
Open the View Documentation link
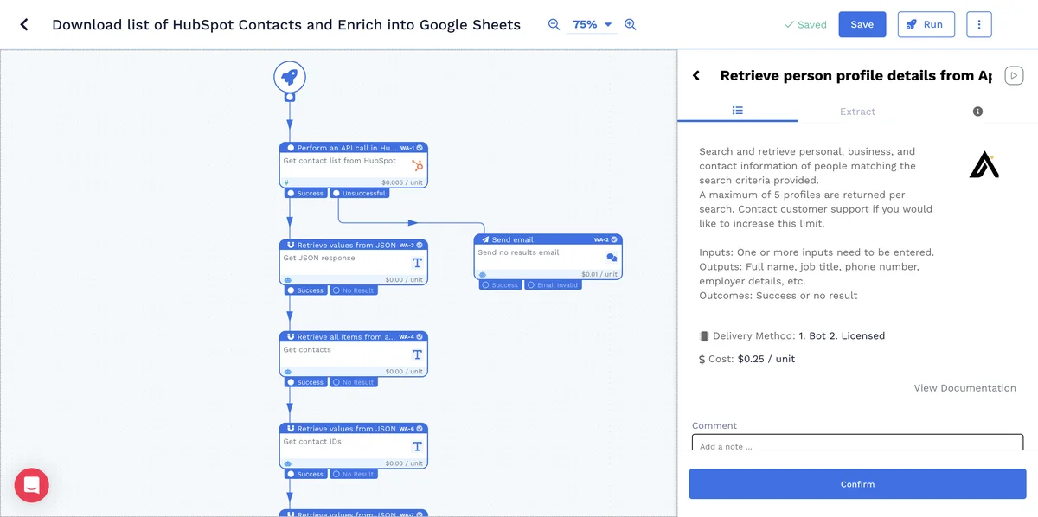coord(964,388)
